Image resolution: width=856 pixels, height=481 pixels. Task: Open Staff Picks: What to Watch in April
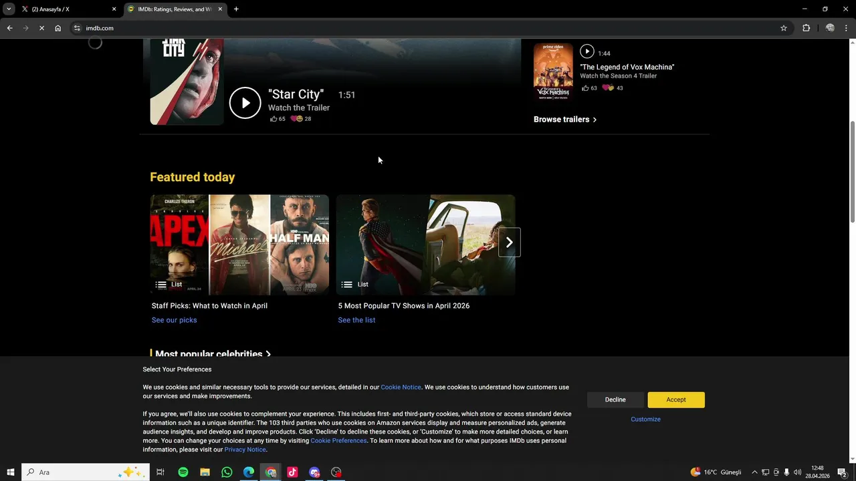[209, 306]
